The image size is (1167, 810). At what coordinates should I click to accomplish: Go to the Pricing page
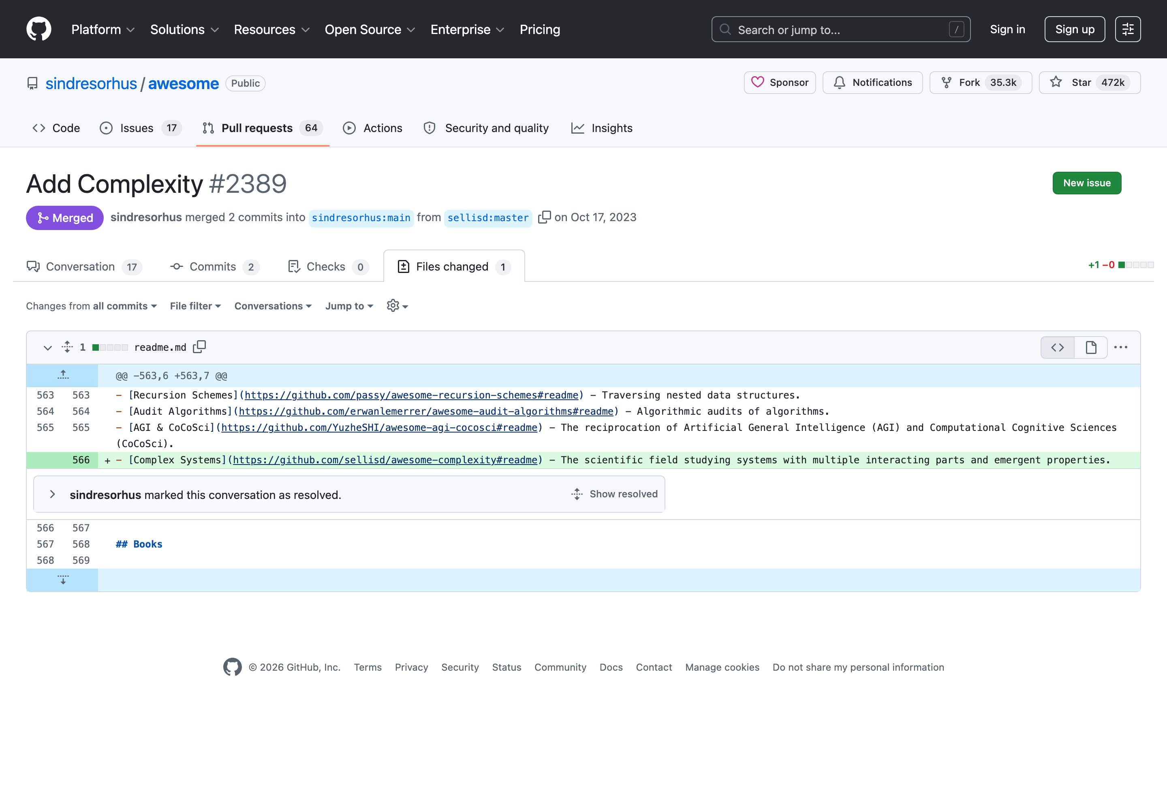(540, 30)
